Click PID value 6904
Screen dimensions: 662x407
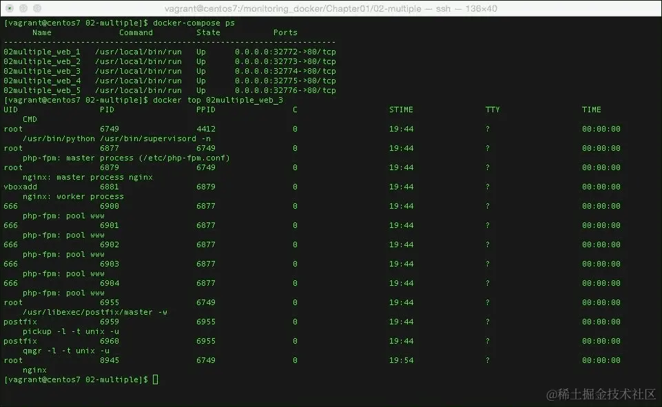tap(110, 283)
